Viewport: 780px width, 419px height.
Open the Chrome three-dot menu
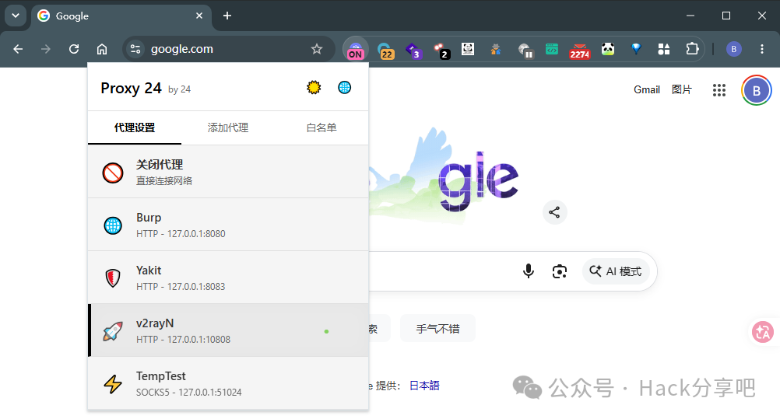(x=761, y=49)
